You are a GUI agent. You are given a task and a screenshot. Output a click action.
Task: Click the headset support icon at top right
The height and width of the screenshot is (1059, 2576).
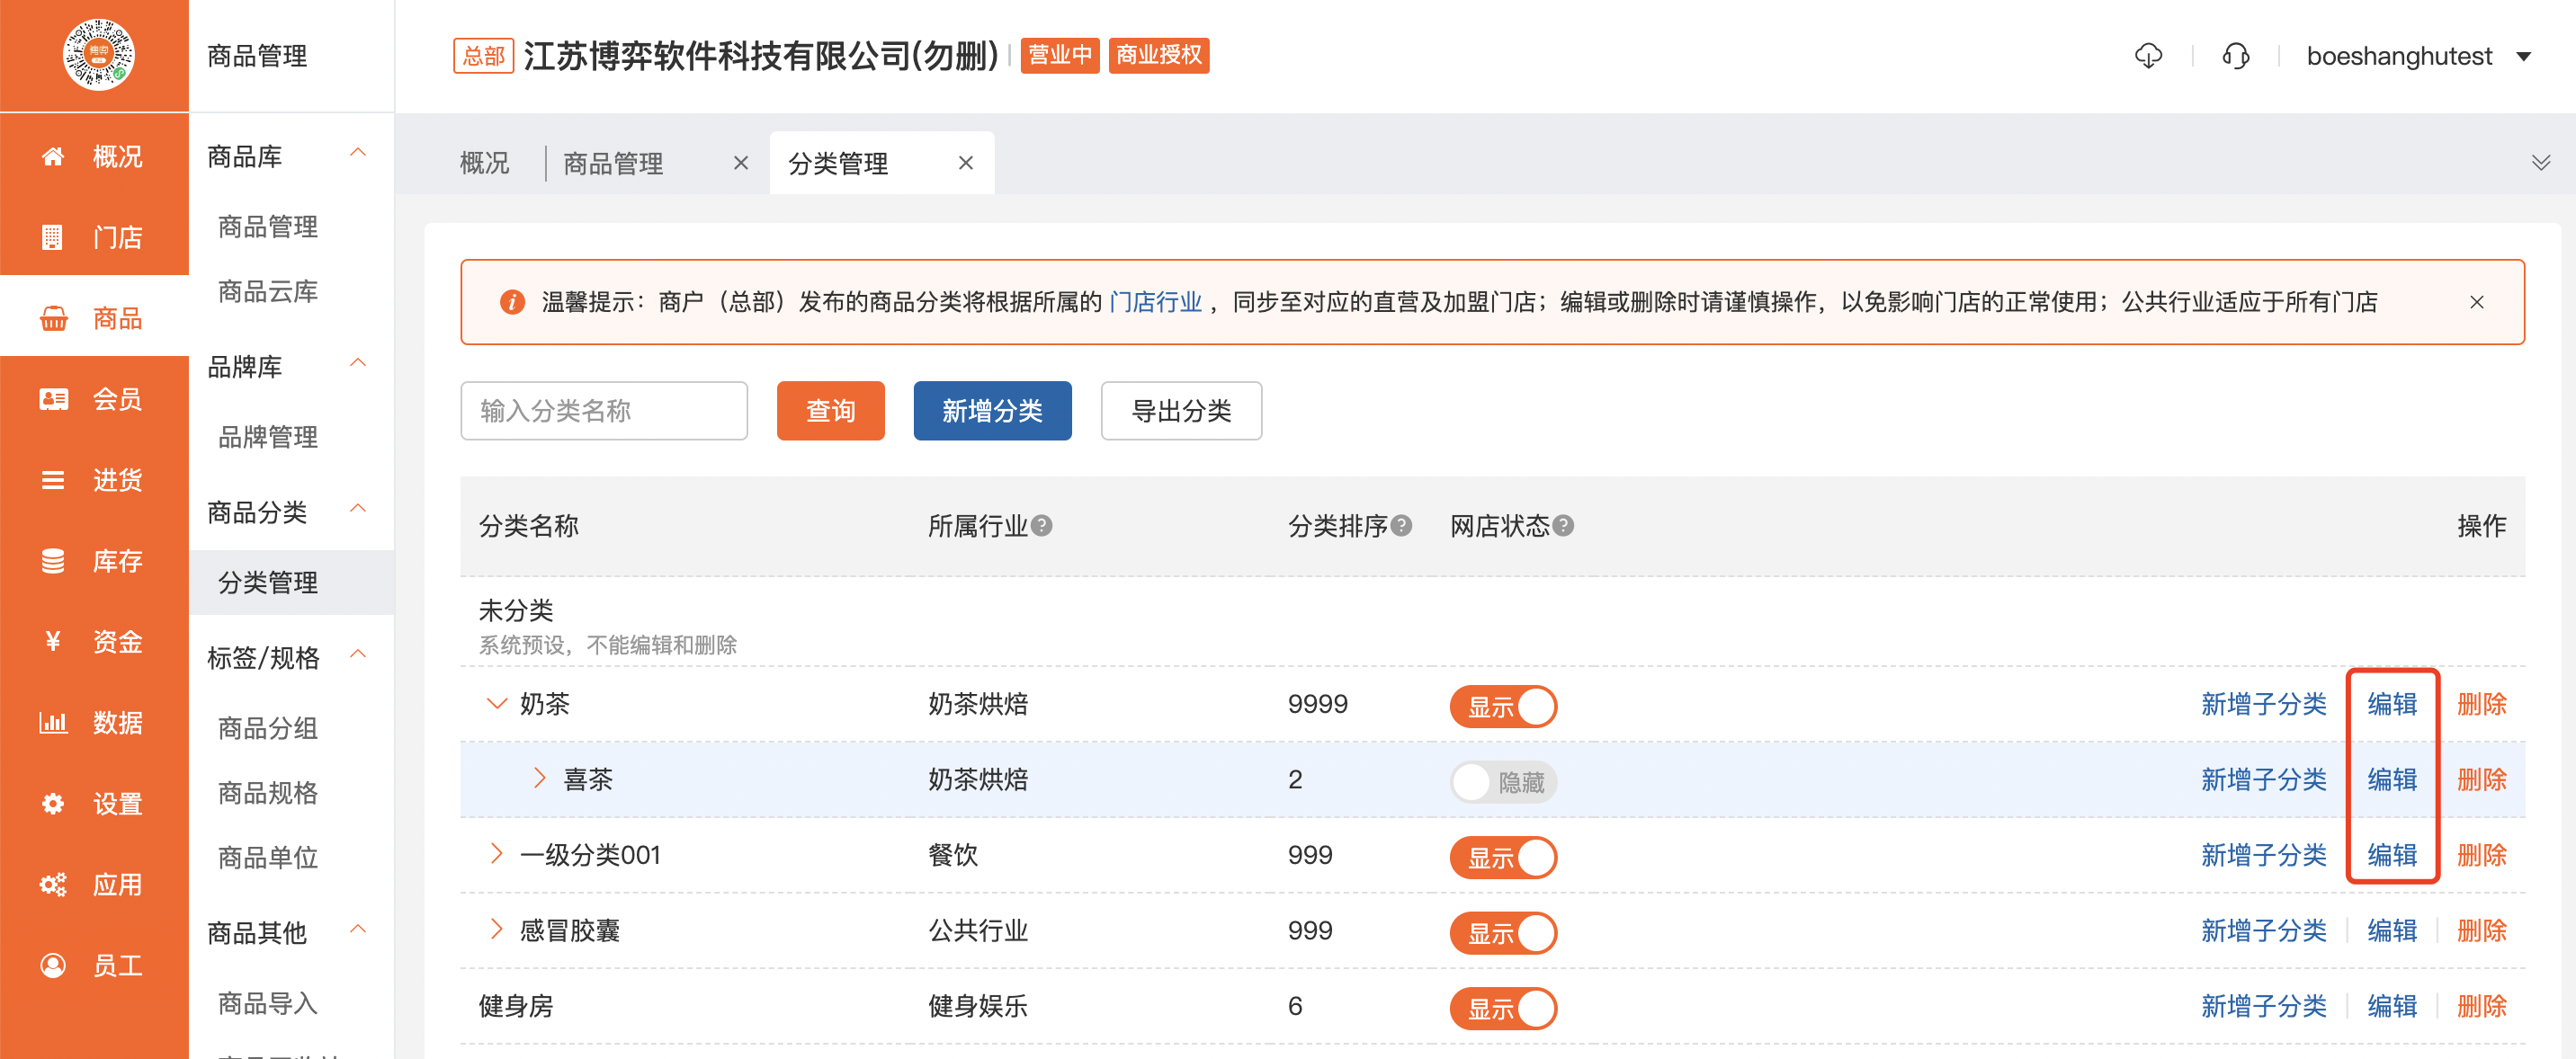(x=2236, y=56)
